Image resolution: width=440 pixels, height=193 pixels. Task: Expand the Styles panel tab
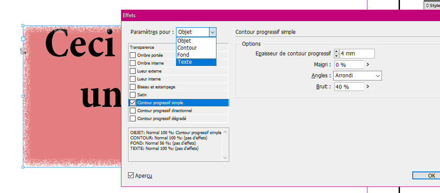[x=432, y=5]
